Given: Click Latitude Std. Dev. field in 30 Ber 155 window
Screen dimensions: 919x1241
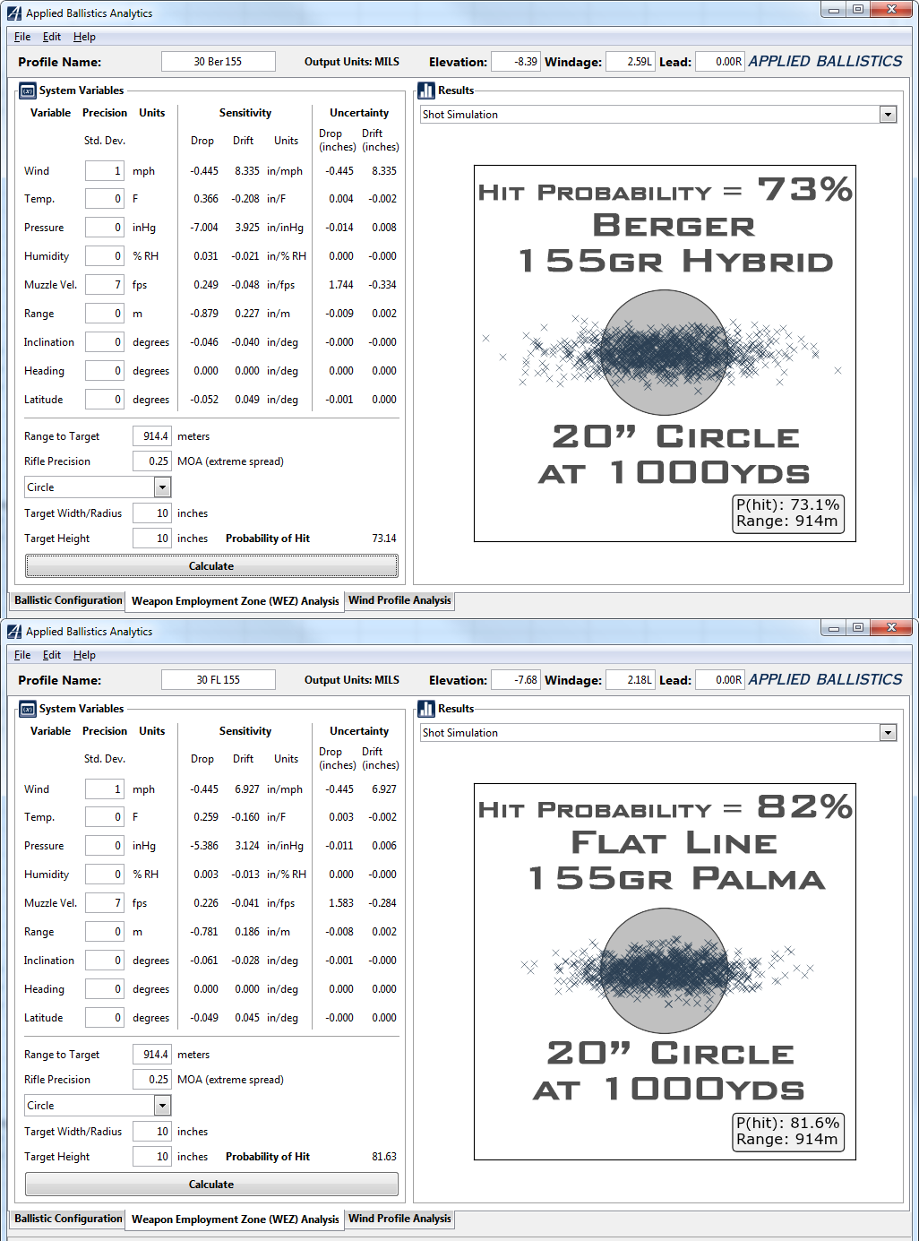Looking at the screenshot, I should pyautogui.click(x=105, y=400).
